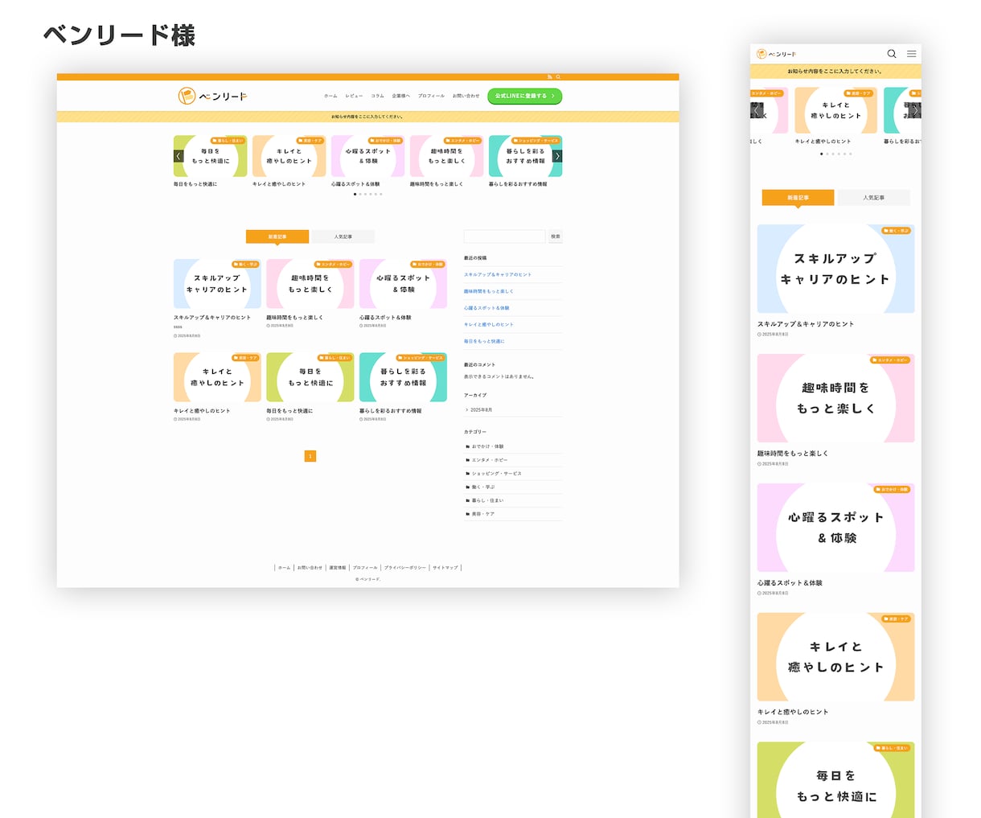The width and height of the screenshot is (981, 818).
Task: Click mobile announcement bar お知らせ内容 text
Action: pos(835,72)
